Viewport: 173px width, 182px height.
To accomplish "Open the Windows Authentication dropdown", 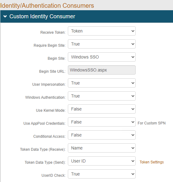I will pos(102,96).
